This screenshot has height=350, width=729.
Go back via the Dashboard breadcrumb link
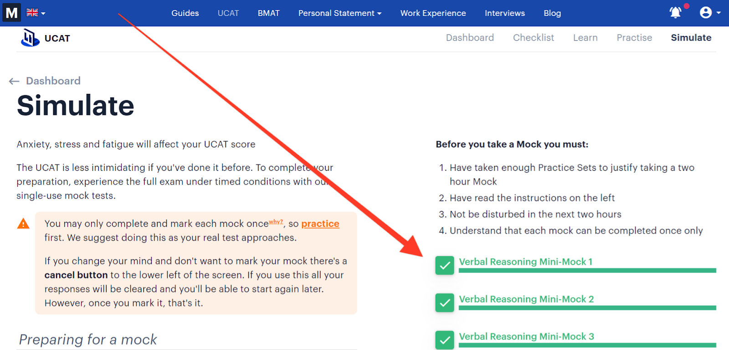point(53,81)
